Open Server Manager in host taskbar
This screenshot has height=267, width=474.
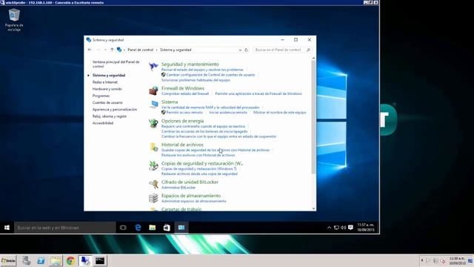pyautogui.click(x=27, y=260)
